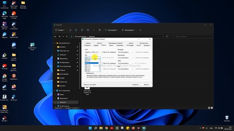Image resolution: width=234 pixels, height=131 pixels.
Task: Open the Сортировать menu in Explorer
Action: 112,30
